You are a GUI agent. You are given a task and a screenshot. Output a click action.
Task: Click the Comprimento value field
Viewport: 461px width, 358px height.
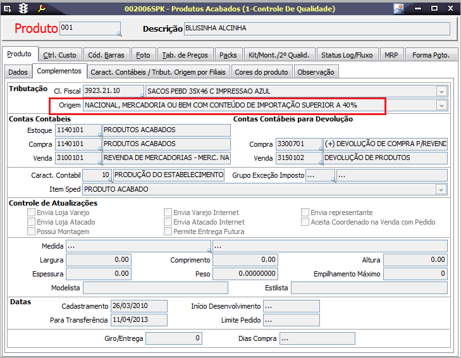pos(245,260)
